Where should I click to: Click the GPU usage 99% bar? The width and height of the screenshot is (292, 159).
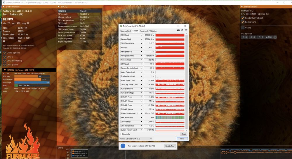(x=32, y=82)
